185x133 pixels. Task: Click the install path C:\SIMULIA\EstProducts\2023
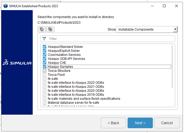click(59, 23)
